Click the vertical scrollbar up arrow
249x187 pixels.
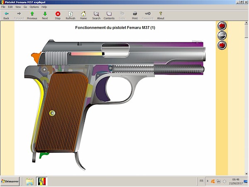coord(246,23)
